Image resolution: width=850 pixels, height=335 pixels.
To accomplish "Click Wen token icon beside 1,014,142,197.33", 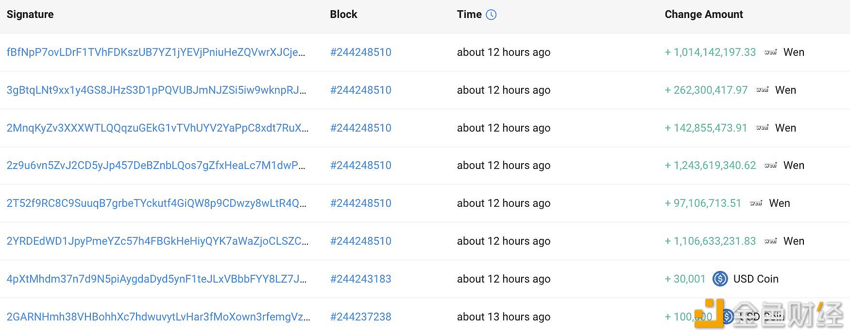I will [770, 52].
